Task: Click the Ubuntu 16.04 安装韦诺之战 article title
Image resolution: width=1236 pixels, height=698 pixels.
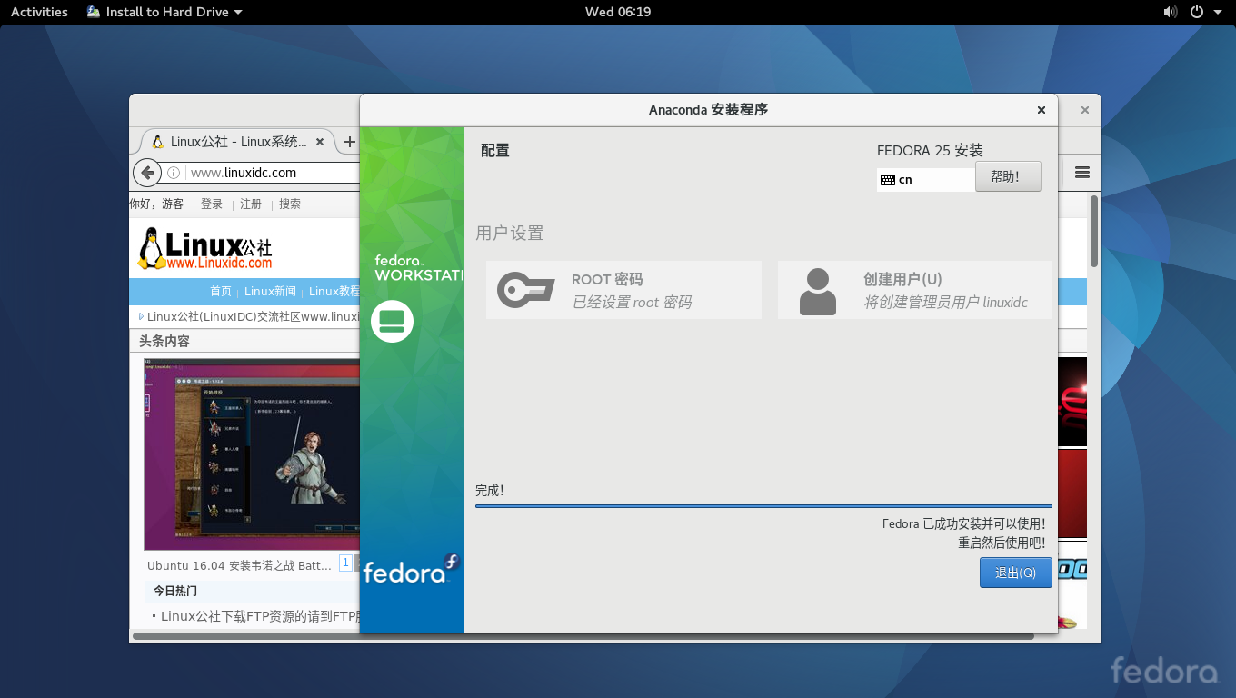Action: tap(239, 565)
